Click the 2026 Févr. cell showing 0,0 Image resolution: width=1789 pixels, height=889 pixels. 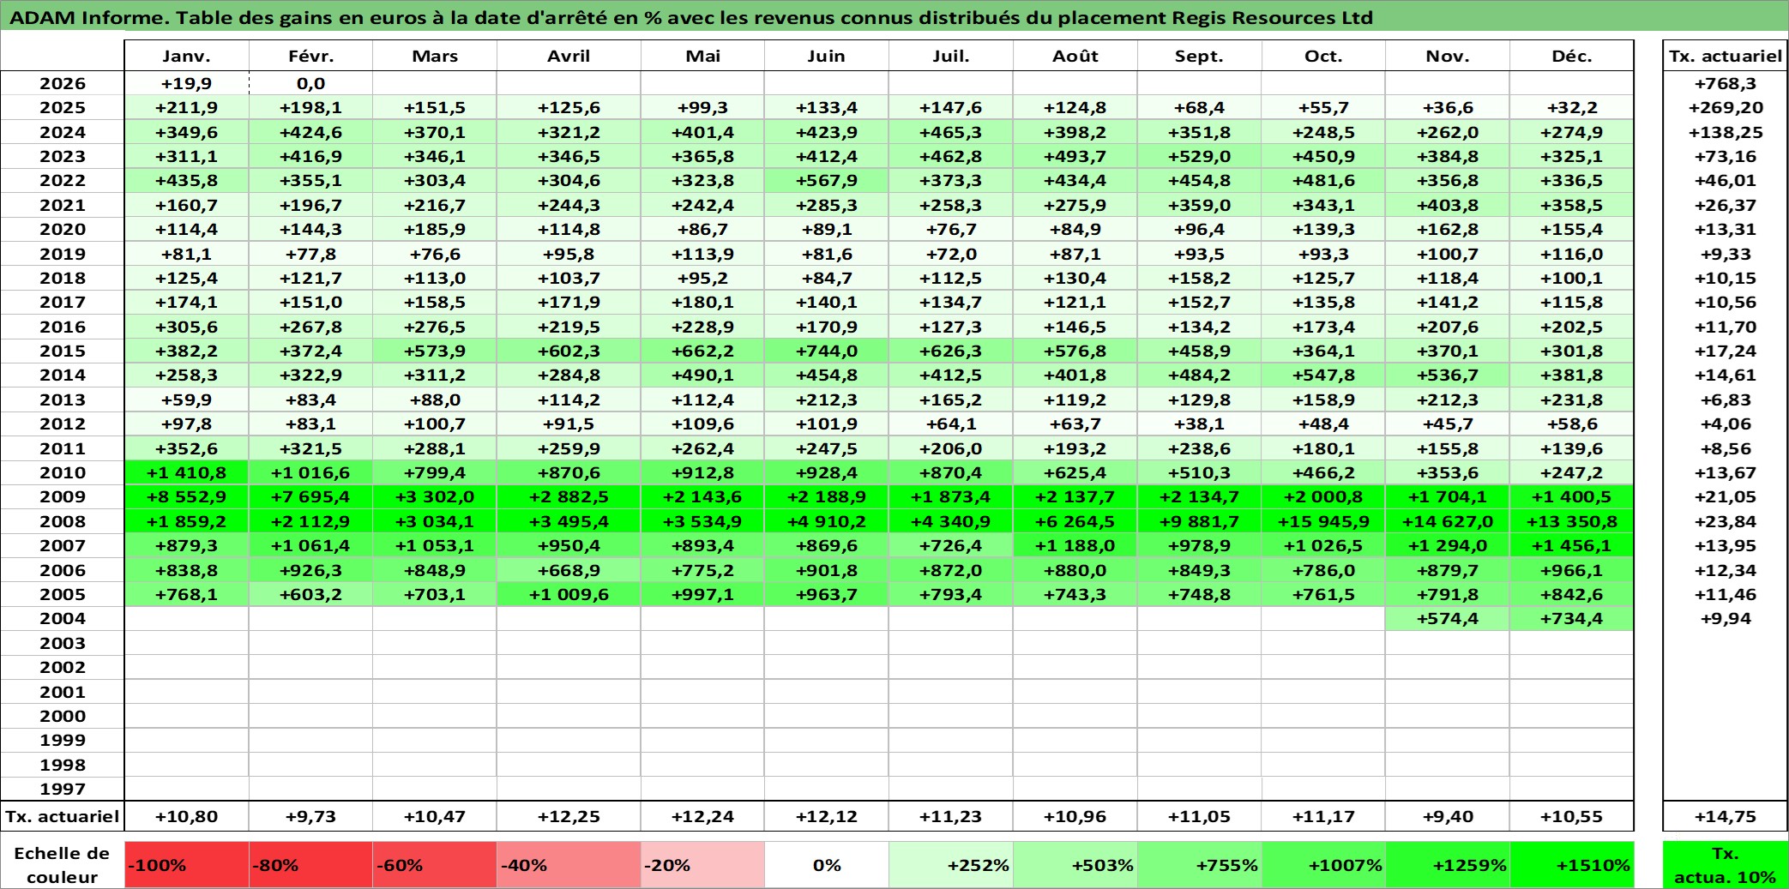[x=310, y=83]
